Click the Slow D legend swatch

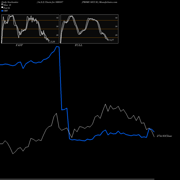pos(2,4)
